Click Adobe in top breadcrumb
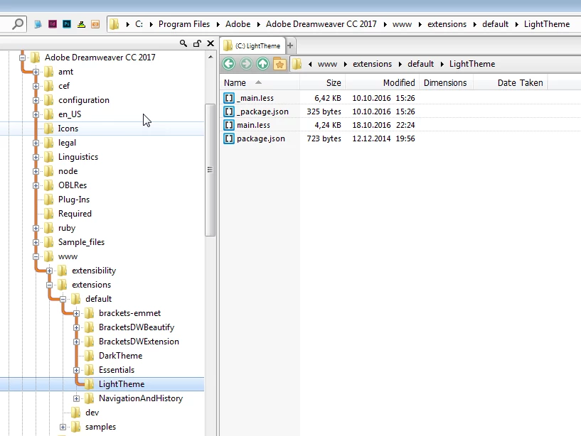Image resolution: width=581 pixels, height=436 pixels. (x=238, y=24)
